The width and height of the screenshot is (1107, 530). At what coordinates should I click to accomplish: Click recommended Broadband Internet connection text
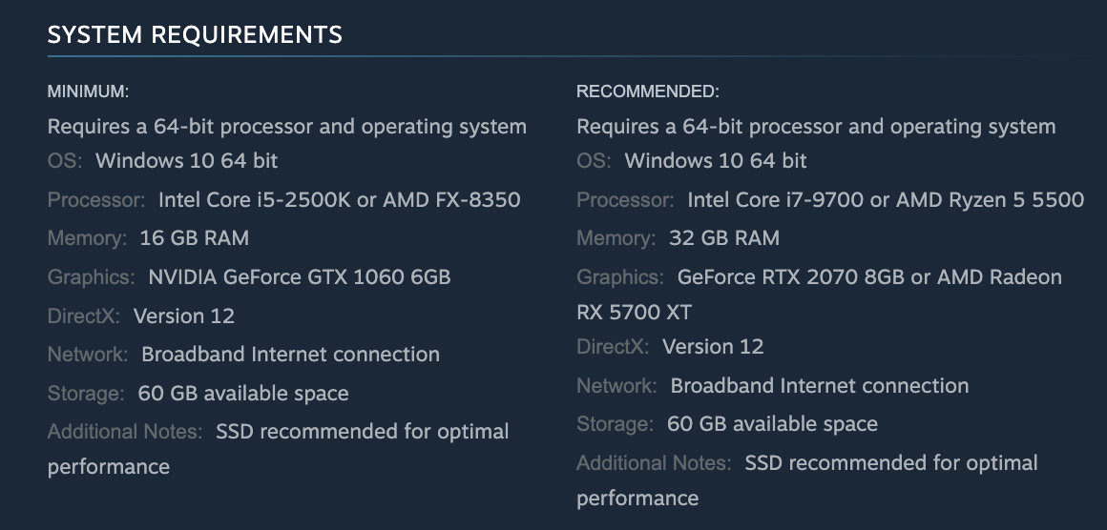click(820, 385)
